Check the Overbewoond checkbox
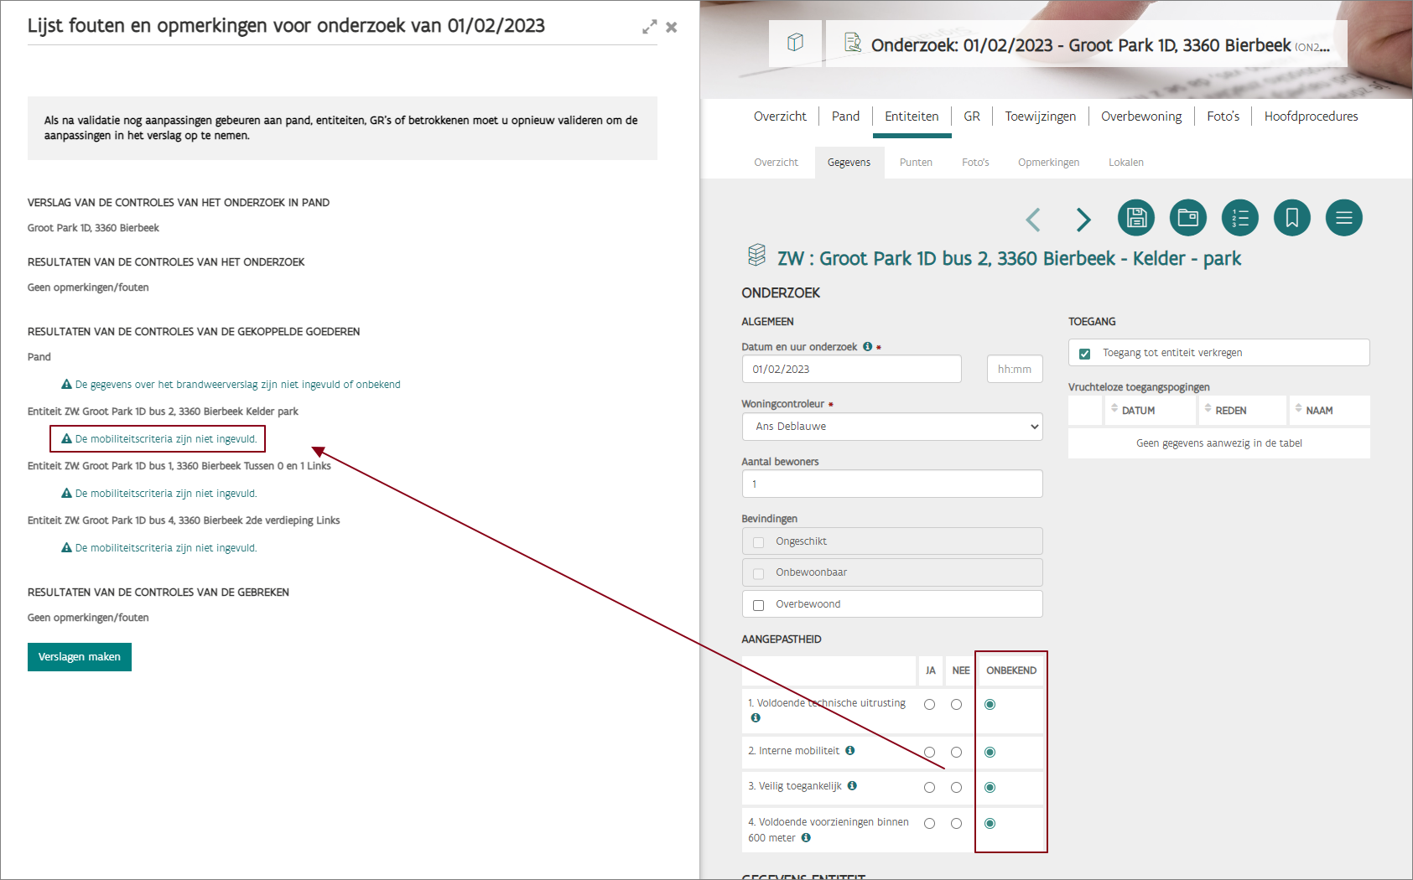This screenshot has height=880, width=1413. (758, 605)
